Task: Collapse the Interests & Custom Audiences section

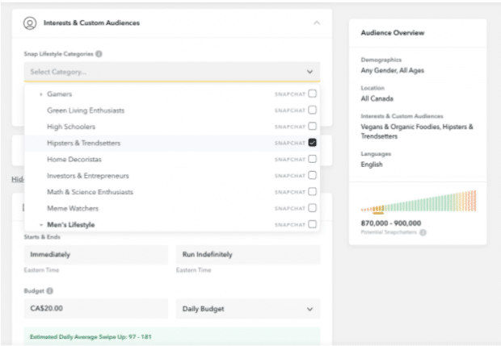Action: (x=317, y=23)
